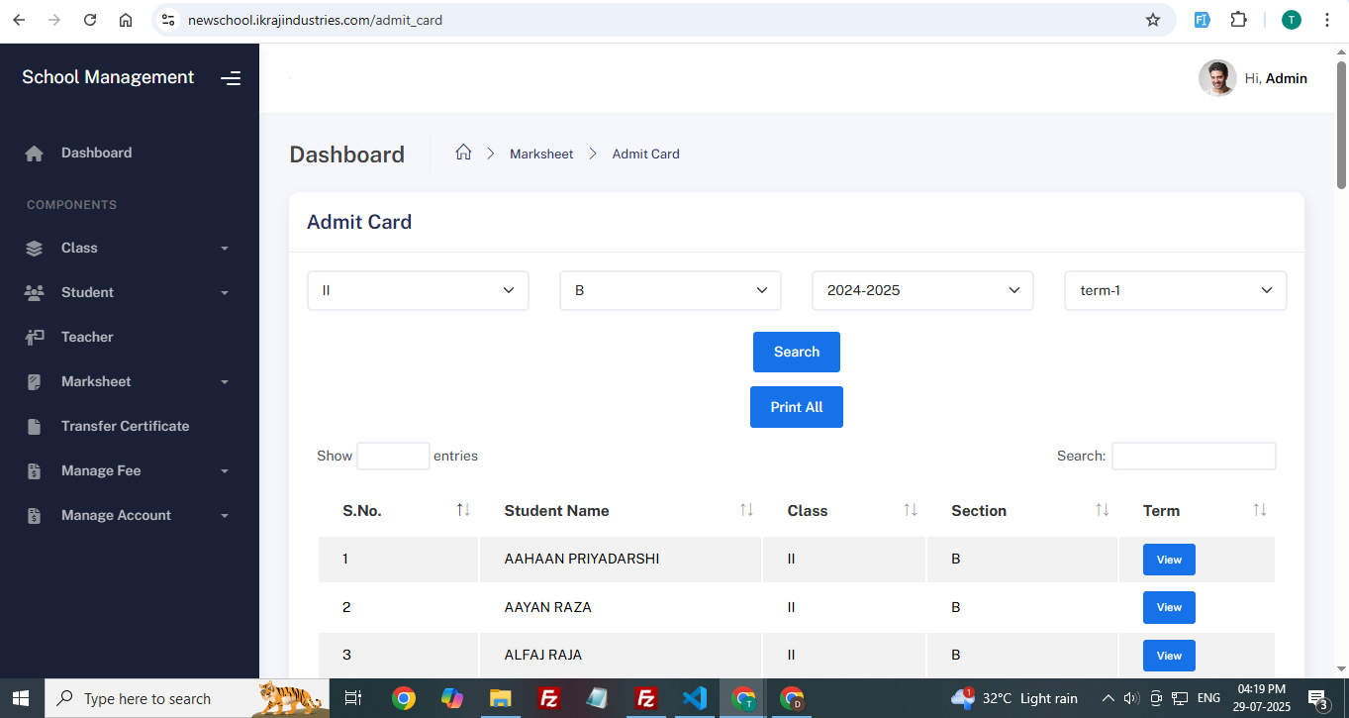Viewport: 1349px width, 718px height.
Task: Toggle the sidebar hamburger menu icon
Action: pyautogui.click(x=231, y=78)
